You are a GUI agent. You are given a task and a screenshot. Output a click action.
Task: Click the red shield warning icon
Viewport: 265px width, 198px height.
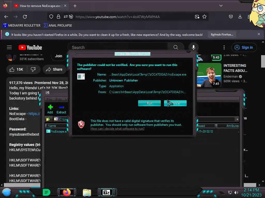click(81, 125)
